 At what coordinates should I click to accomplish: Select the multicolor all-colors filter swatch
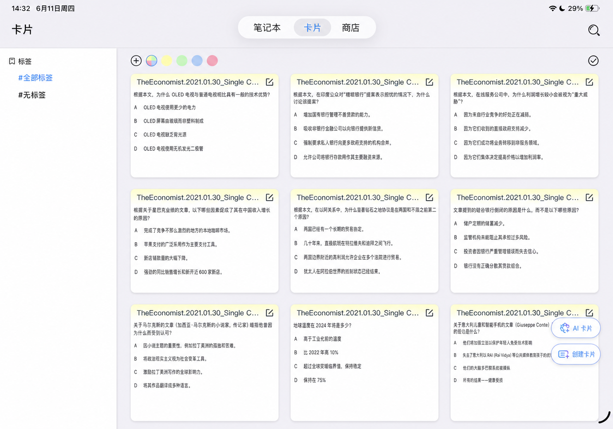pyautogui.click(x=151, y=60)
